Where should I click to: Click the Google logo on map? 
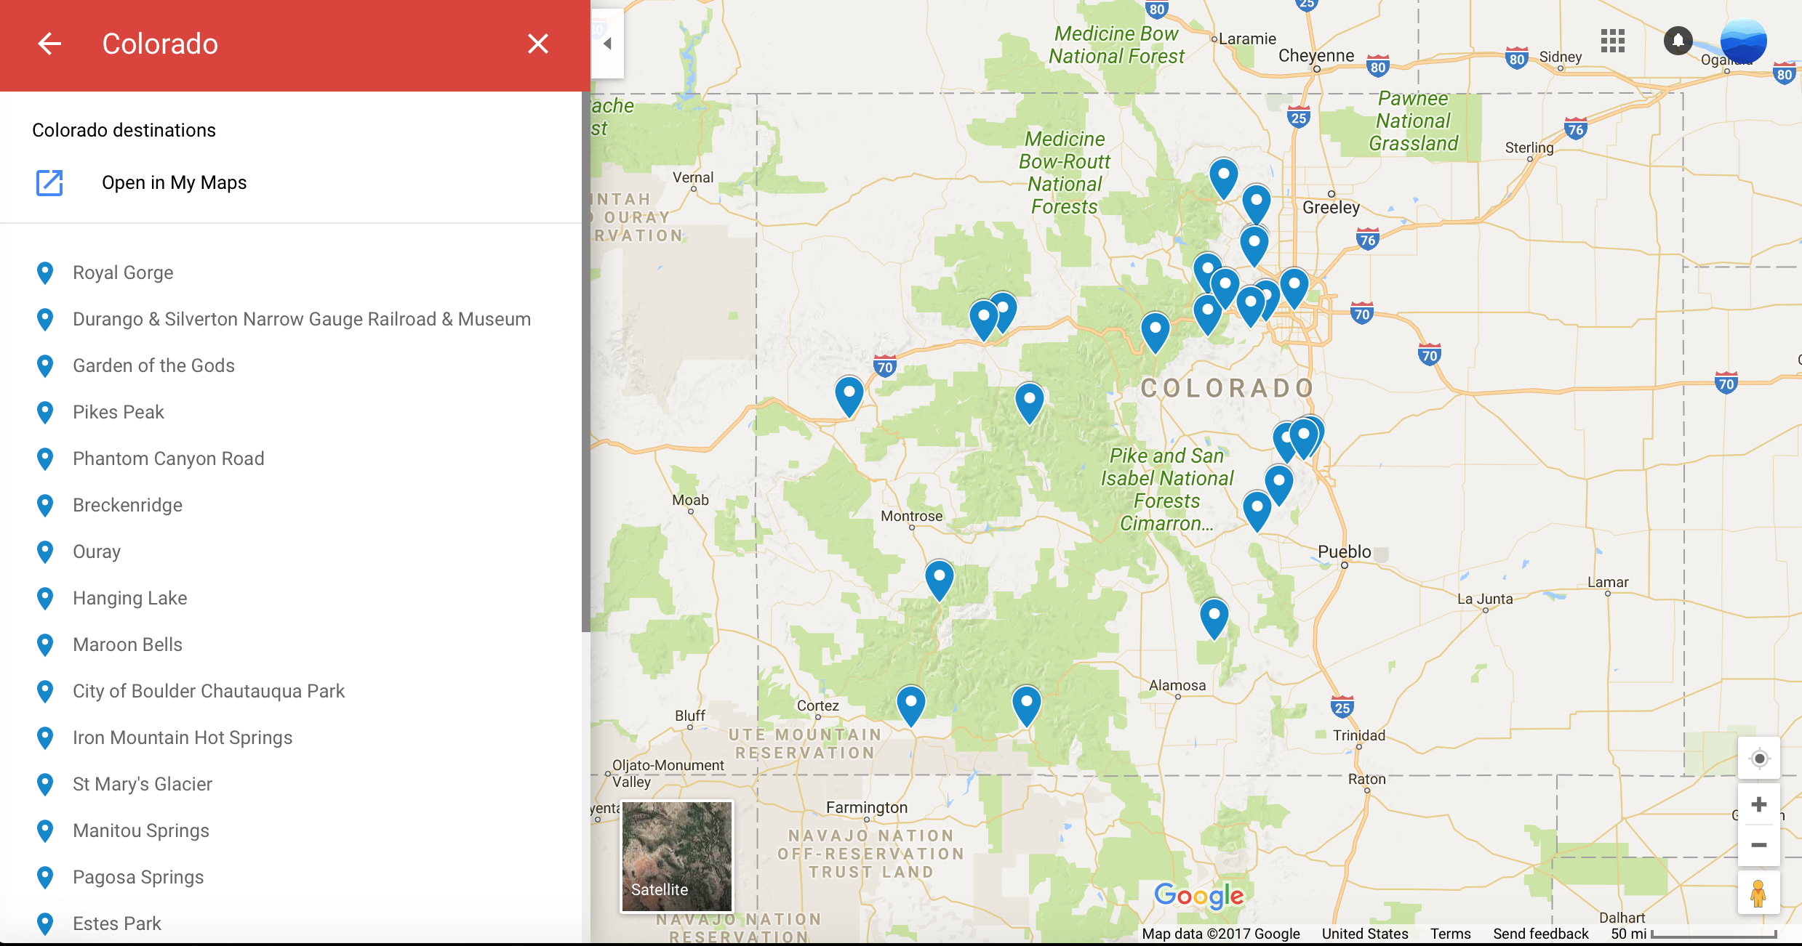tap(1199, 896)
